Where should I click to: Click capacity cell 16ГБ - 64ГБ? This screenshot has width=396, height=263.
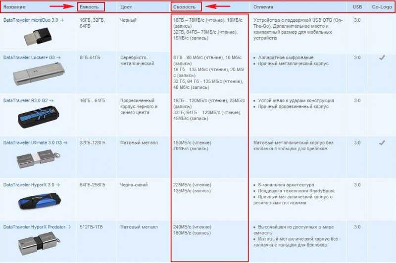tap(93, 101)
